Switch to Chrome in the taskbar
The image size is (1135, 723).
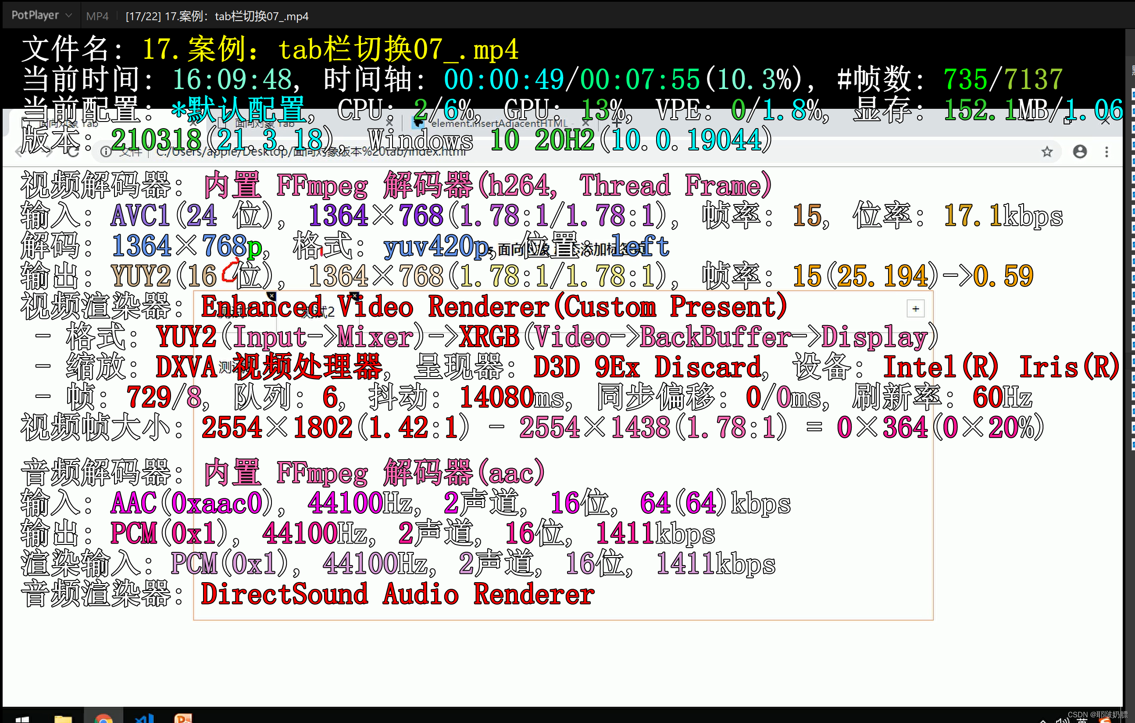tap(103, 718)
